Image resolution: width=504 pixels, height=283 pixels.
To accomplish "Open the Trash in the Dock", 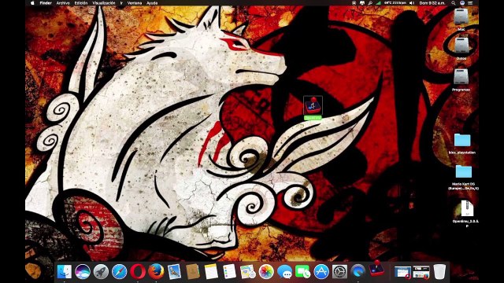I will coord(439,272).
